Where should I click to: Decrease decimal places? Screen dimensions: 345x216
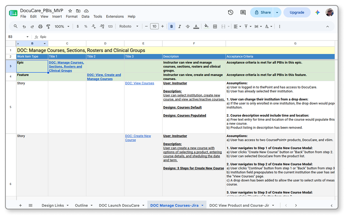click(94, 26)
